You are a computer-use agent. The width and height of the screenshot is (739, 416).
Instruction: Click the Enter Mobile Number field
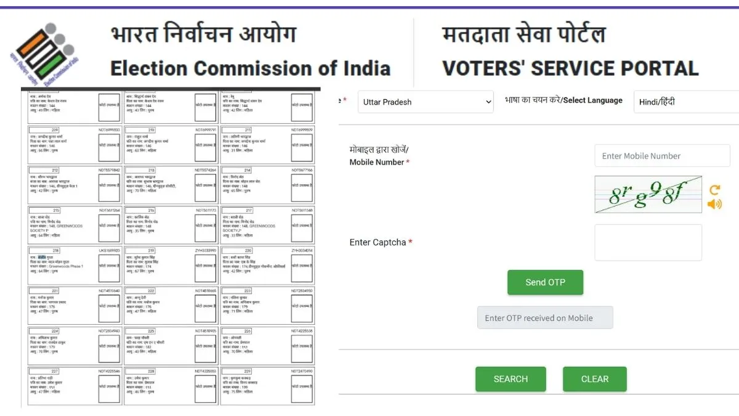click(x=662, y=156)
